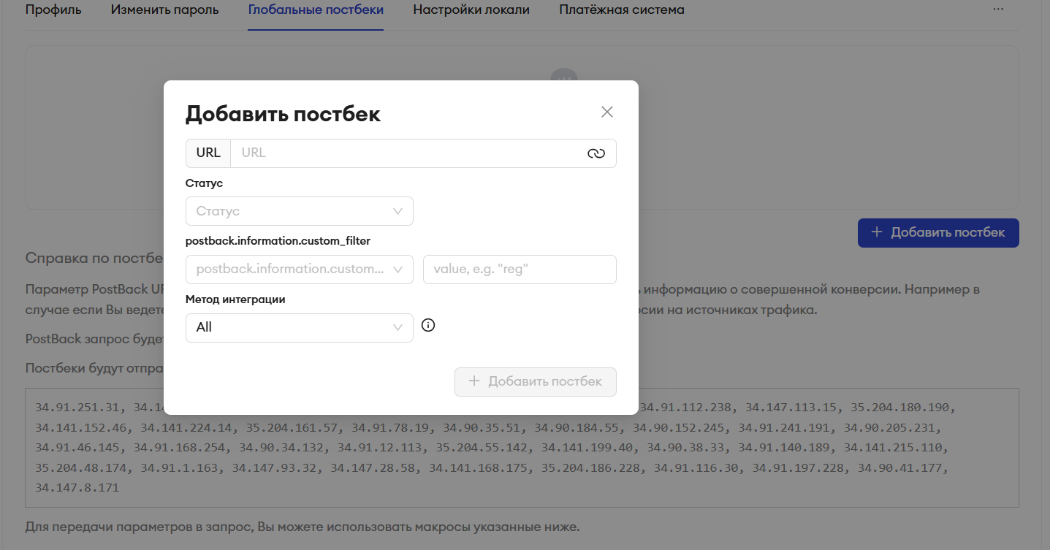Open the postback.information.custom_filter dropdown
The image size is (1050, 550).
[299, 270]
